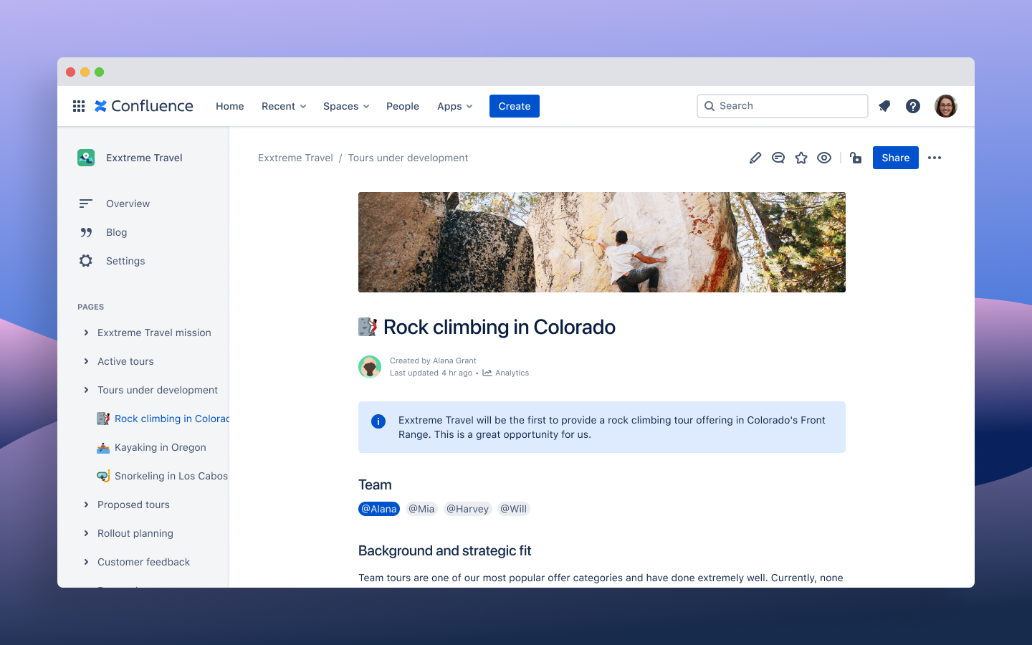Click the info panel icon
Image resolution: width=1032 pixels, height=645 pixels.
coord(378,421)
